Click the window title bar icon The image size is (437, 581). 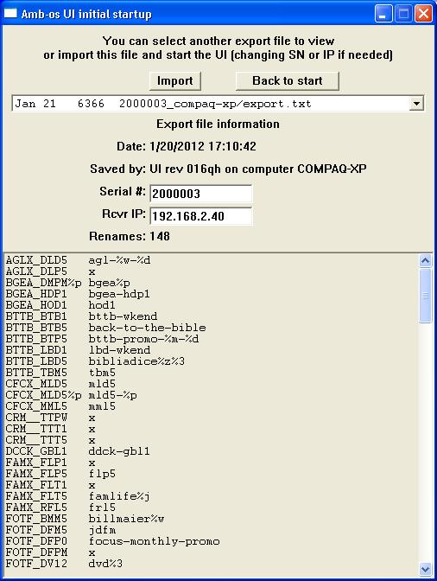[10, 13]
